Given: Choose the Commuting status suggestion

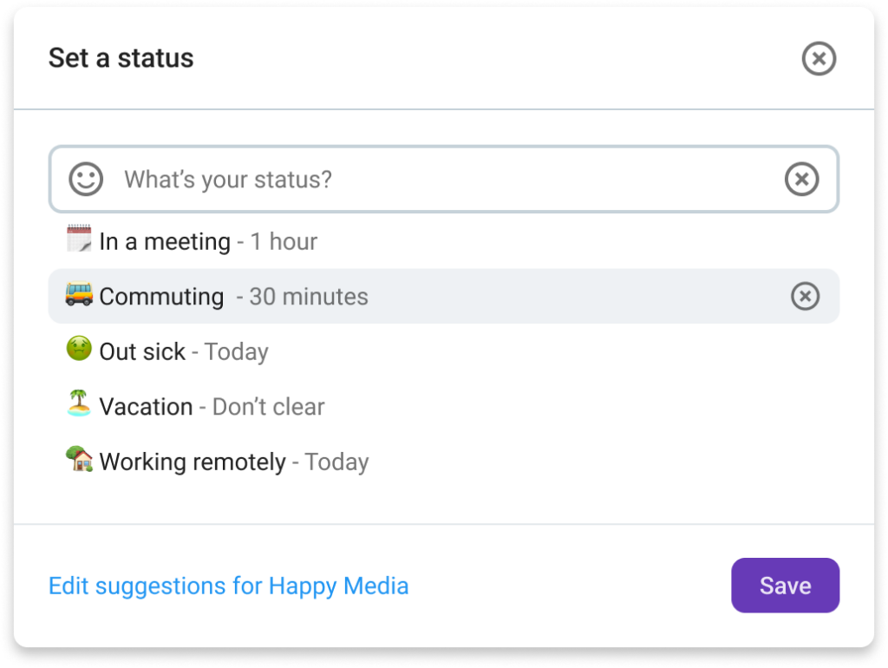Looking at the screenshot, I should pos(162,297).
